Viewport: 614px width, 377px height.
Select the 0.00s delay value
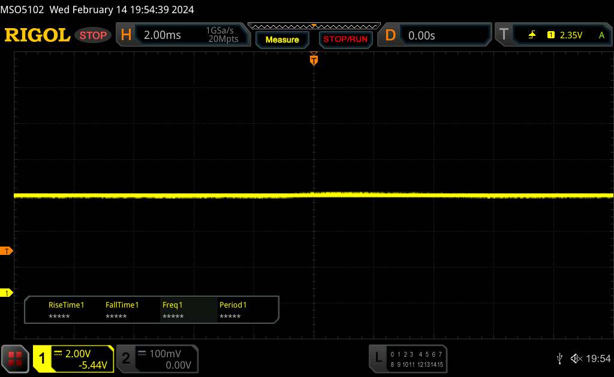(x=422, y=35)
